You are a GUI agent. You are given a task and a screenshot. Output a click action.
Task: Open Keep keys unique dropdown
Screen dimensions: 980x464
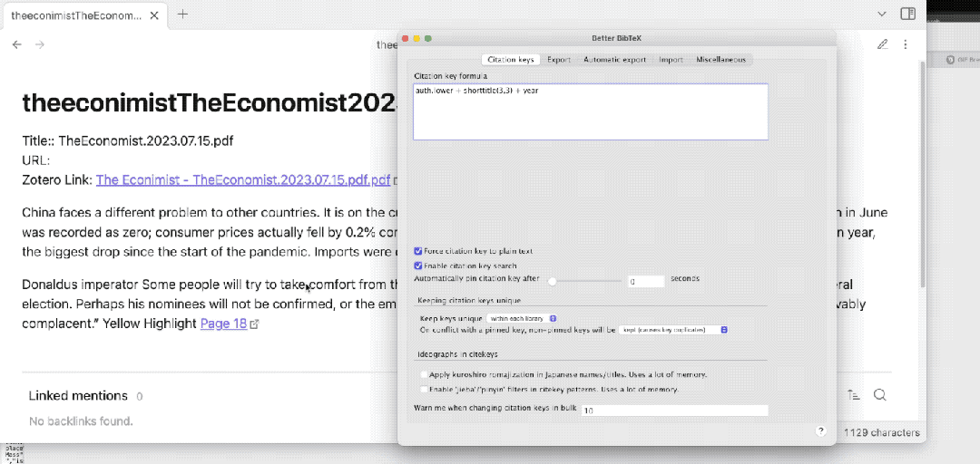click(x=522, y=318)
